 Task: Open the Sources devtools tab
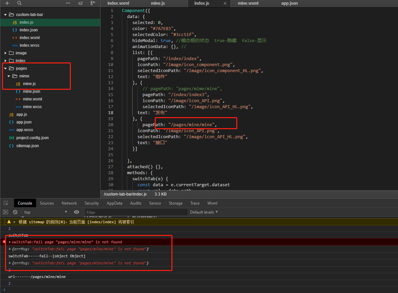click(47, 203)
